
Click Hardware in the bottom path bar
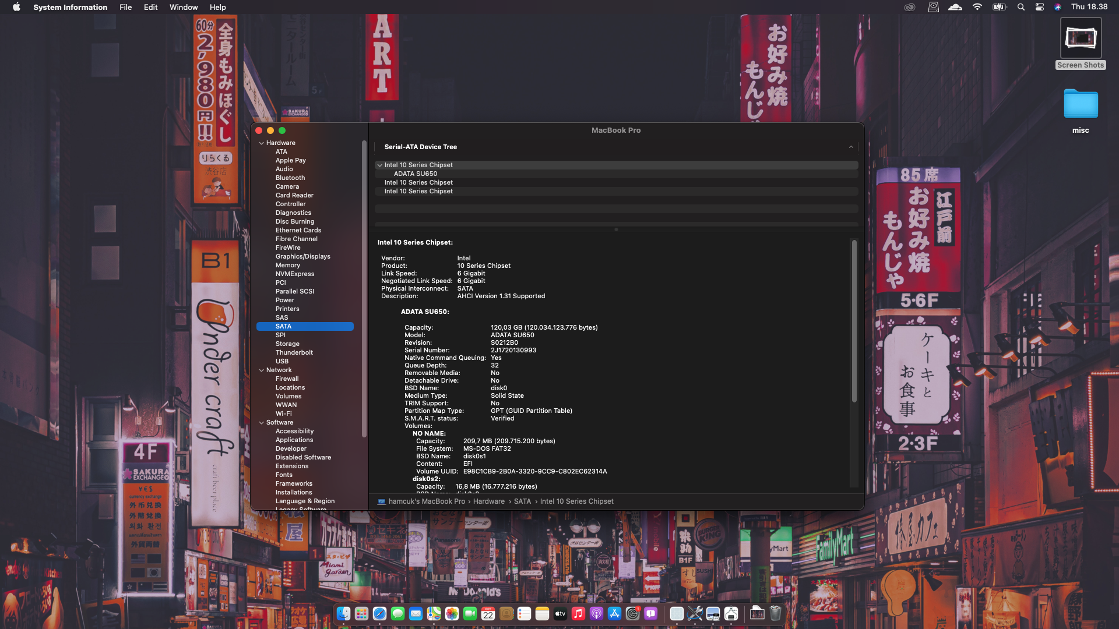[488, 501]
